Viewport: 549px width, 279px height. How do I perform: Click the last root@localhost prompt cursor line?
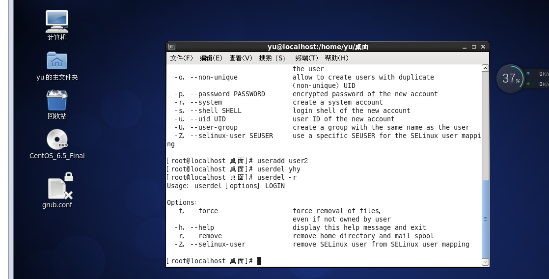(214, 261)
